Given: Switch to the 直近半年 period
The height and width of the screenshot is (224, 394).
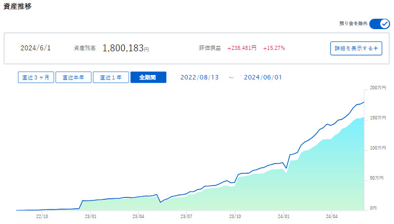Looking at the screenshot, I should click(73, 77).
